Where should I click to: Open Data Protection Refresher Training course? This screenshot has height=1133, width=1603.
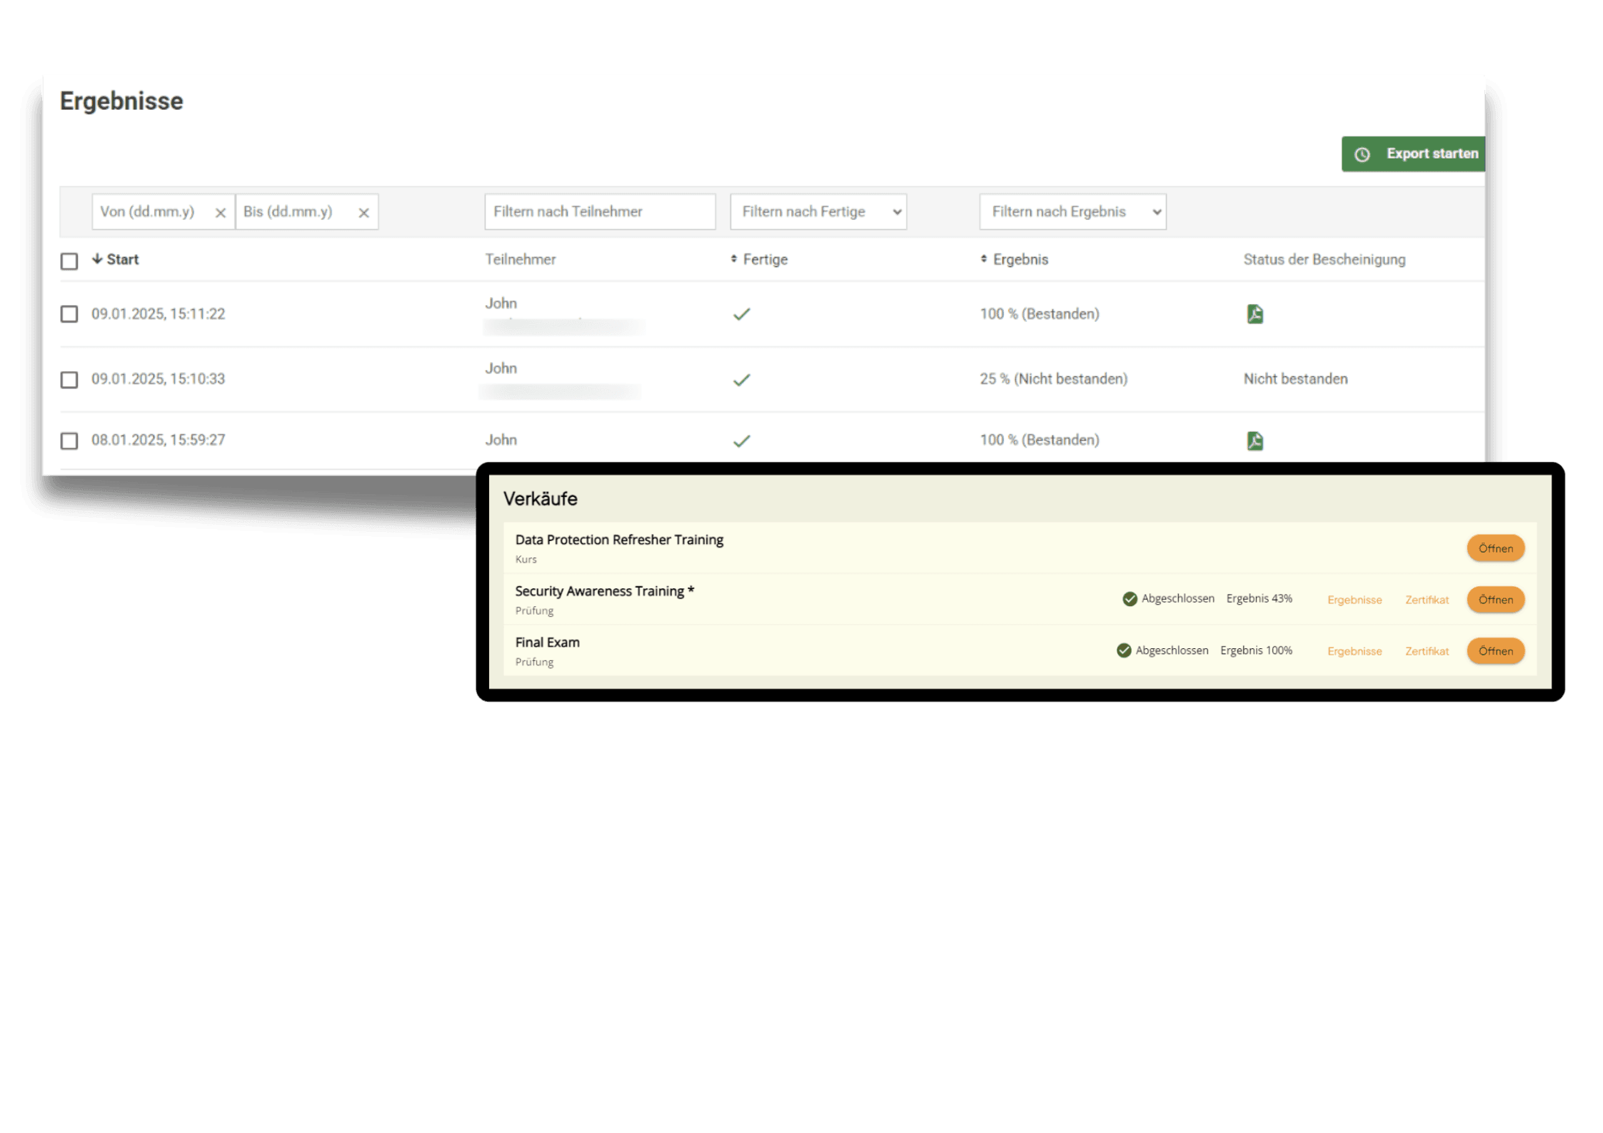(1495, 548)
